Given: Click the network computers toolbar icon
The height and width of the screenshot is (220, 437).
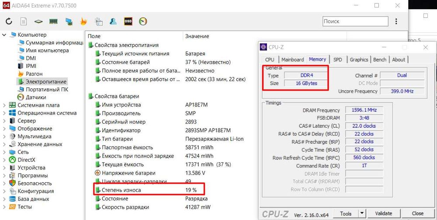Looking at the screenshot, I should pos(69,21).
